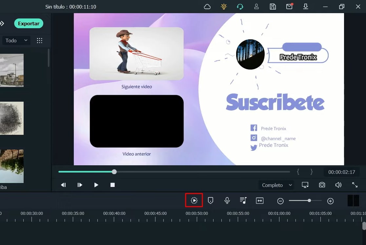Click the Facebook icon in preview
This screenshot has height=245, width=366.
254,128
